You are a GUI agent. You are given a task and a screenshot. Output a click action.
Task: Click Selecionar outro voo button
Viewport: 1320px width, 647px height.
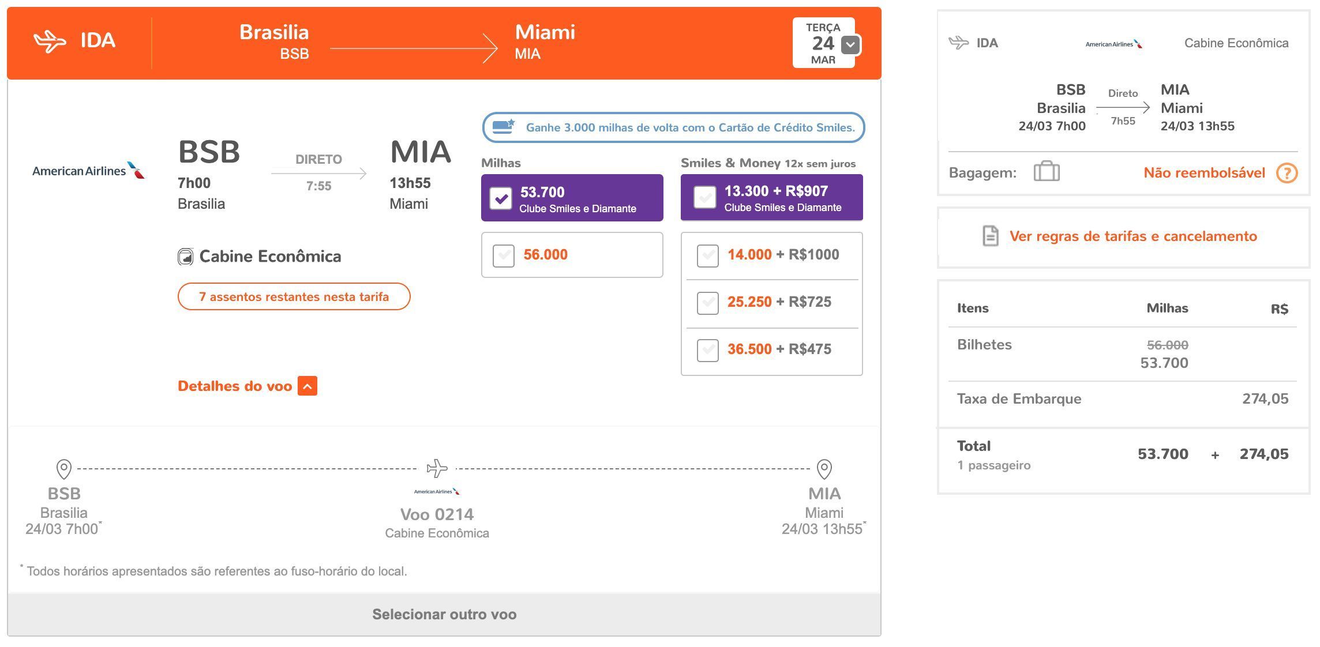(x=444, y=615)
